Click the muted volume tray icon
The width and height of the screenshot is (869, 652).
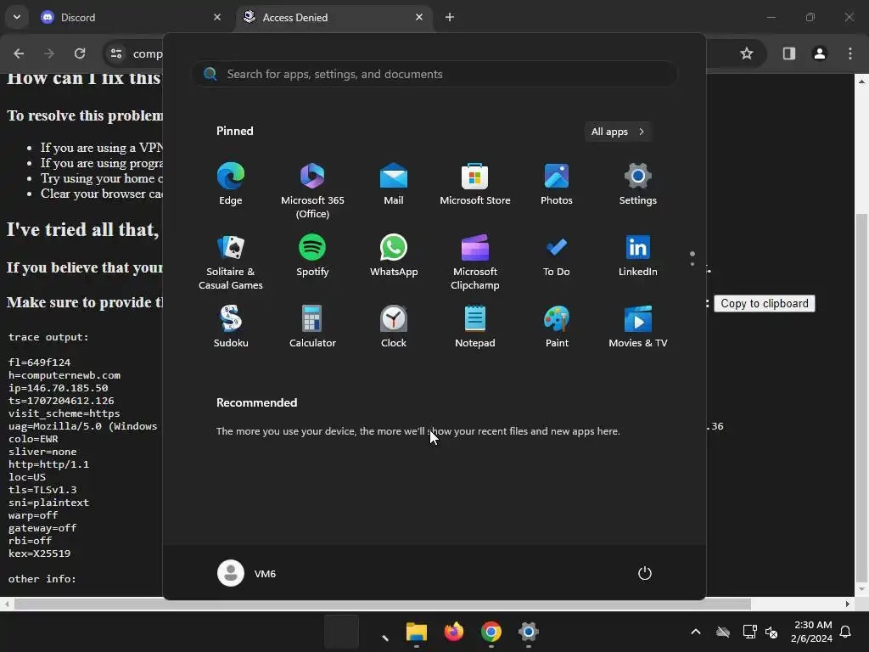[x=771, y=632]
